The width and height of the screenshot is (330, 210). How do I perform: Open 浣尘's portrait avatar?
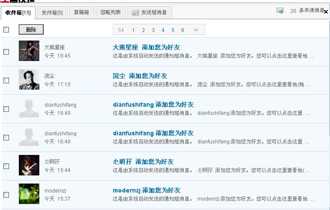pos(29,79)
